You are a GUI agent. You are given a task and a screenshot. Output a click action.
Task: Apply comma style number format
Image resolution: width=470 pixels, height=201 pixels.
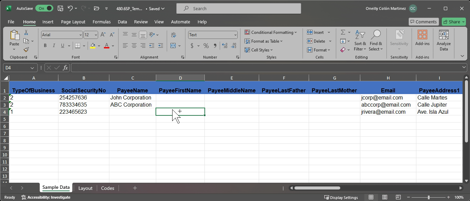pos(215,45)
